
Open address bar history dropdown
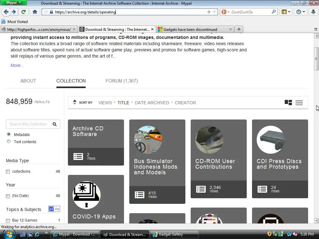click(214, 12)
